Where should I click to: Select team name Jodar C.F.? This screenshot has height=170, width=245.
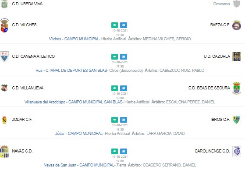[22, 120]
